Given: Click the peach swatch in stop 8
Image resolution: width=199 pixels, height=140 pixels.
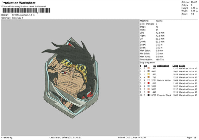Looking at the screenshot, I should pos(149,89).
